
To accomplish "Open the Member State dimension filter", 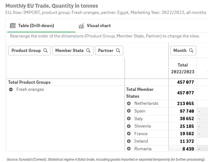I will (69, 51).
